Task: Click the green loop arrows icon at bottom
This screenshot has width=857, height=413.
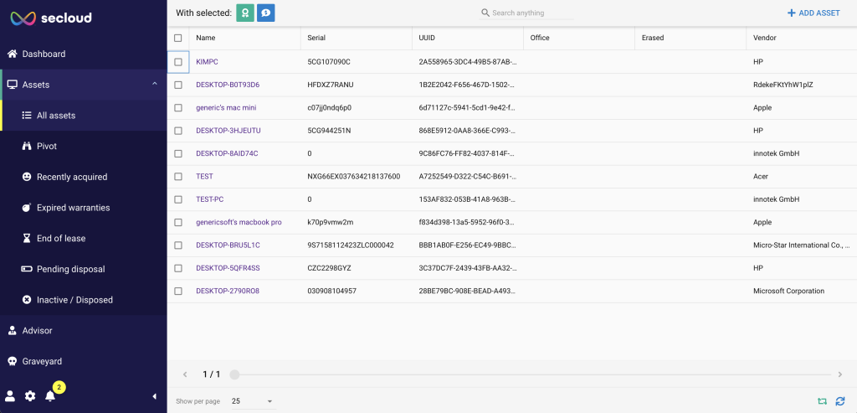Action: 822,401
